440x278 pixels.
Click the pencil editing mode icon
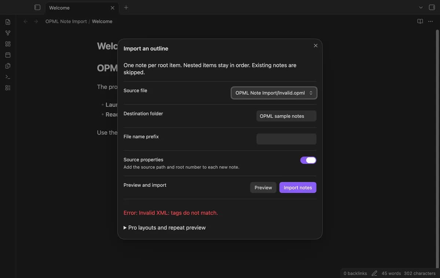click(374, 273)
